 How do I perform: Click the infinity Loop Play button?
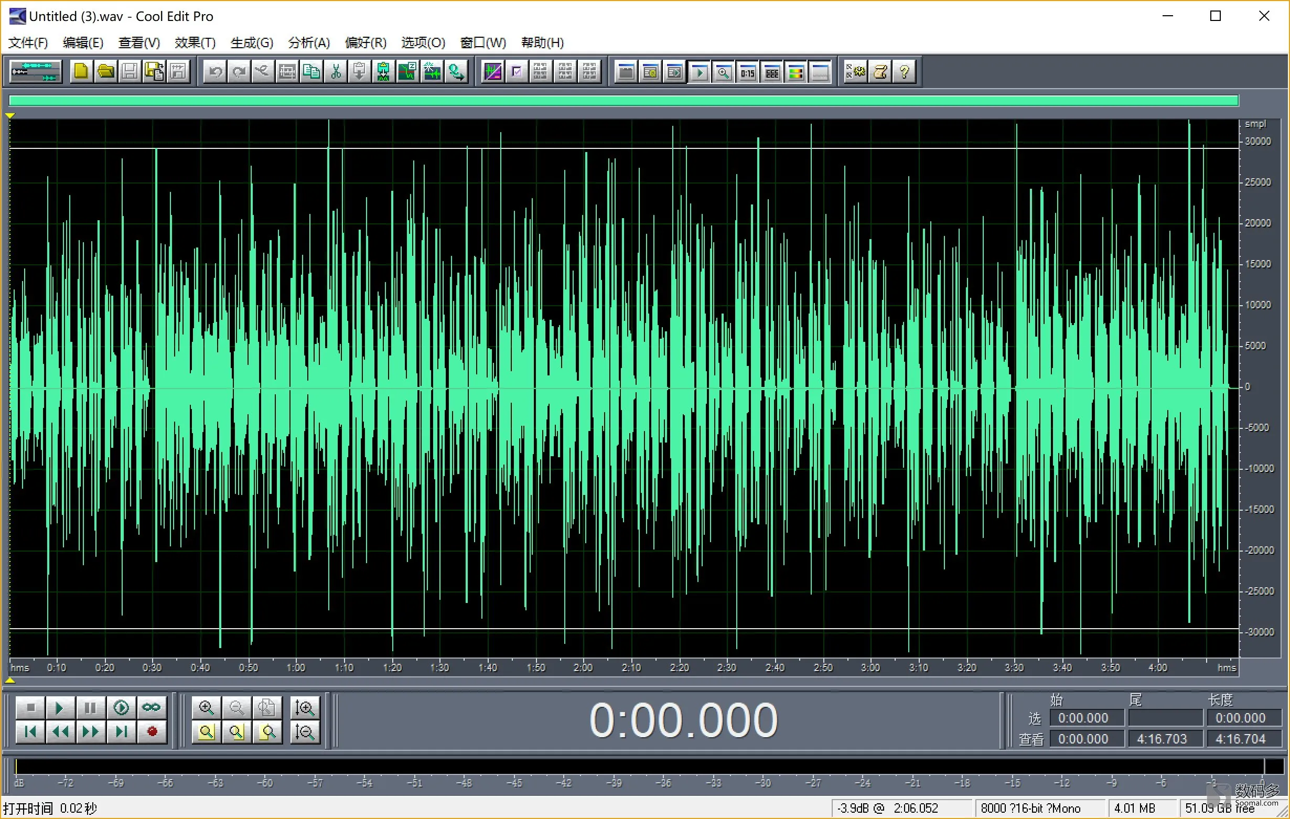coord(152,708)
